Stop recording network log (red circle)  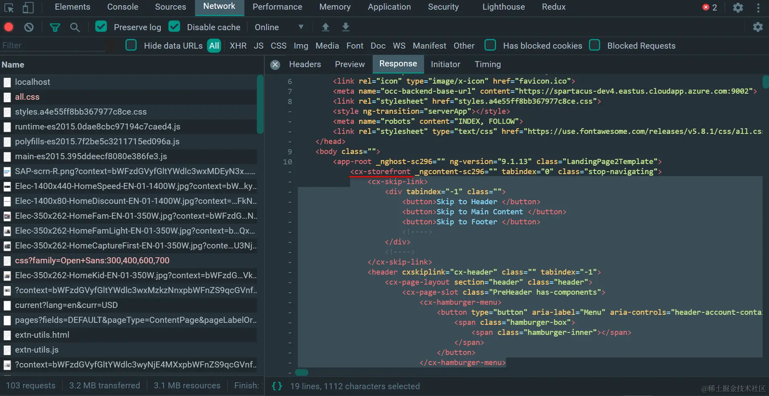[x=9, y=27]
